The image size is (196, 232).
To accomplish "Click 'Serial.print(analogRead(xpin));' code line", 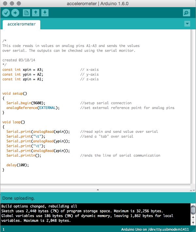I will point(38,131).
